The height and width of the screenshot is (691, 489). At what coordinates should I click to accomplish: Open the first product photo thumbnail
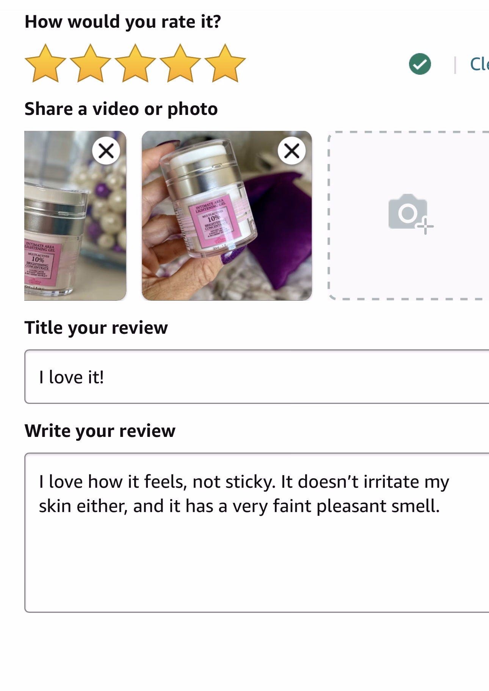pyautogui.click(x=75, y=215)
